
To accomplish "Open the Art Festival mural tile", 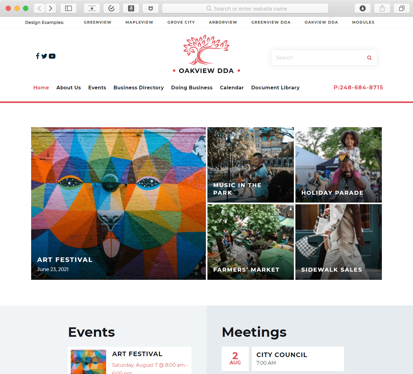I will [x=119, y=204].
